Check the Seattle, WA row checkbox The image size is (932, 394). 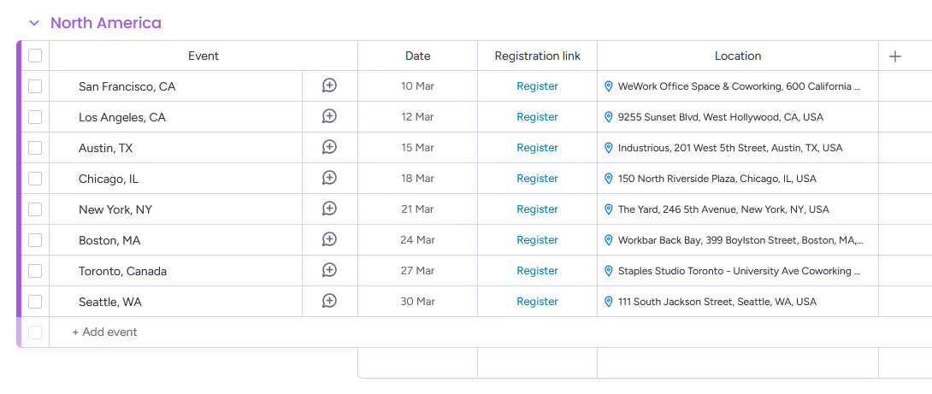pyautogui.click(x=35, y=302)
